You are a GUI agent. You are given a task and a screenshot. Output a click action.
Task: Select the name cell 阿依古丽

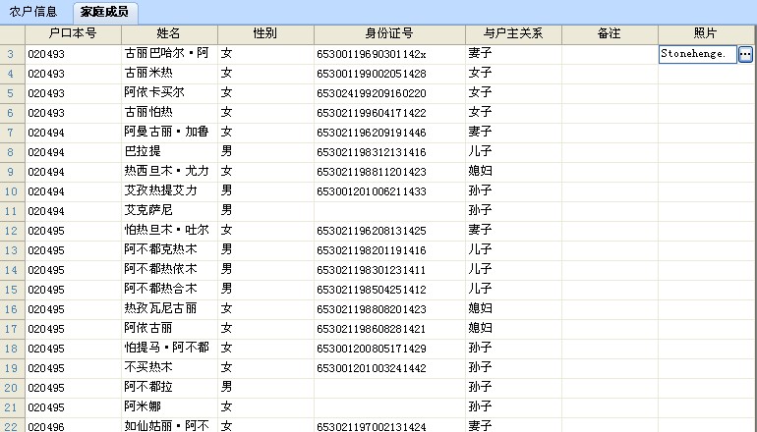tap(169, 328)
